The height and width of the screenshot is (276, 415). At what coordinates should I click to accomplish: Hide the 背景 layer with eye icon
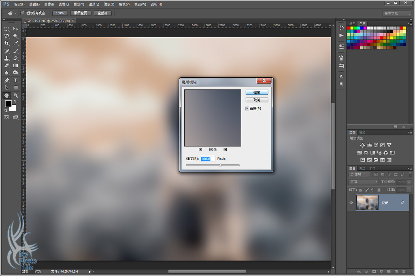coord(351,203)
